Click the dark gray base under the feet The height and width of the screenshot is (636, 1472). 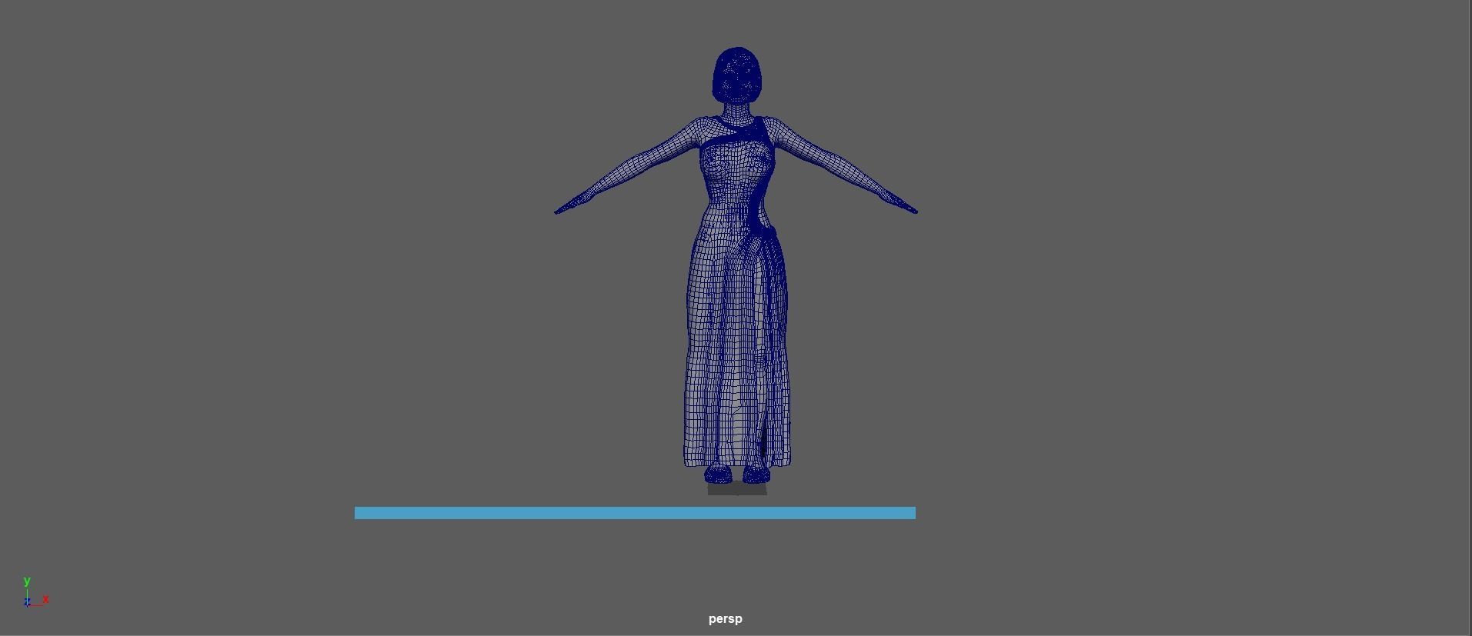pos(737,489)
